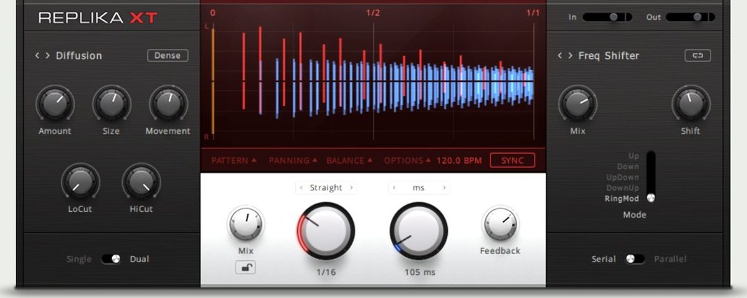The width and height of the screenshot is (747, 298).
Task: Open the ms time unit selector
Action: click(x=419, y=187)
